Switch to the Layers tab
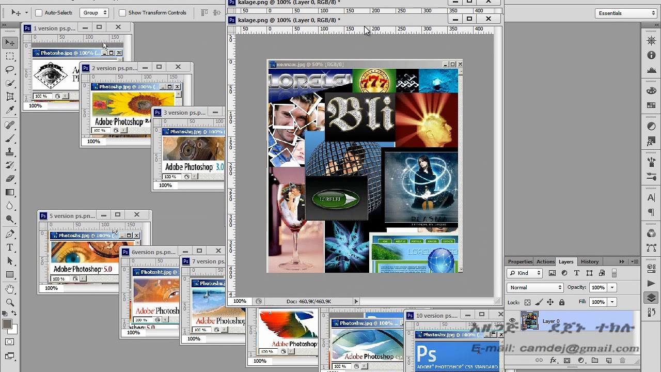The image size is (661, 372). (566, 261)
